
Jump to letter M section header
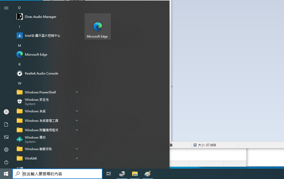point(19,46)
